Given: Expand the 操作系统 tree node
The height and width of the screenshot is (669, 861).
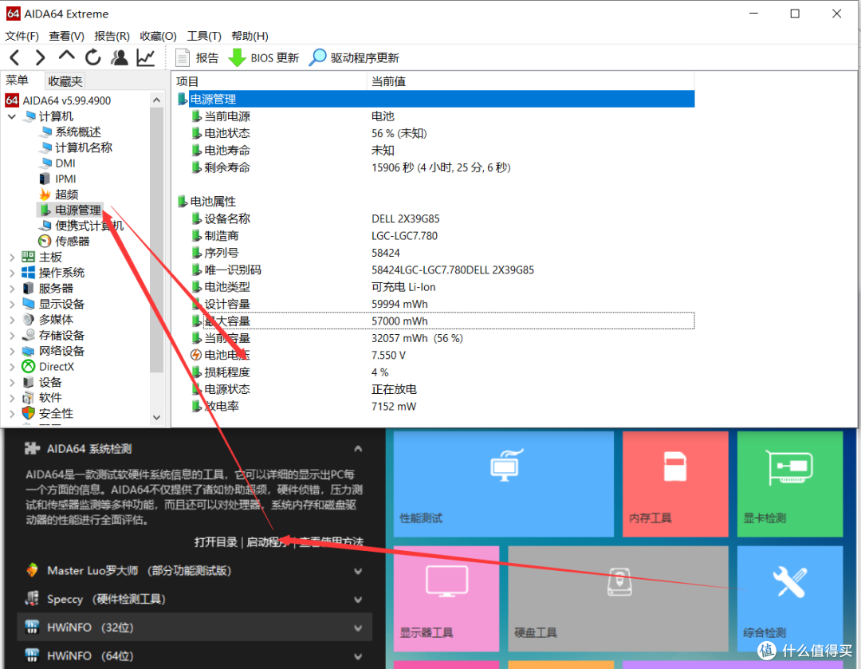Looking at the screenshot, I should pos(11,273).
